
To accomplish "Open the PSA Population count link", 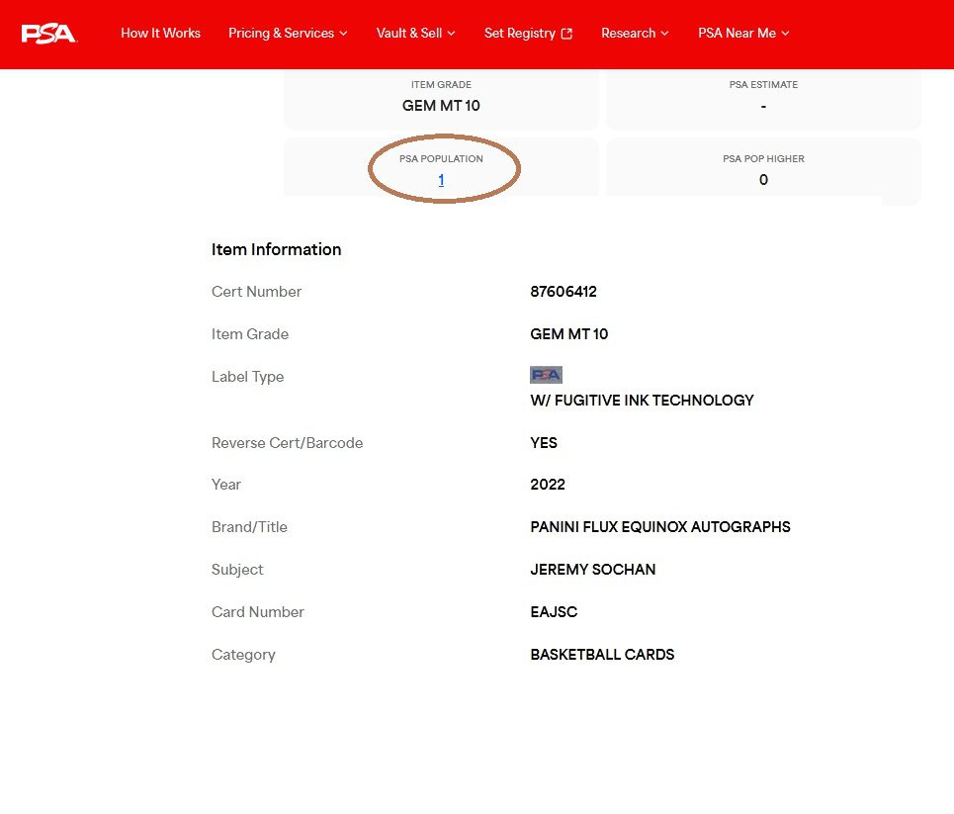I will click(x=441, y=180).
